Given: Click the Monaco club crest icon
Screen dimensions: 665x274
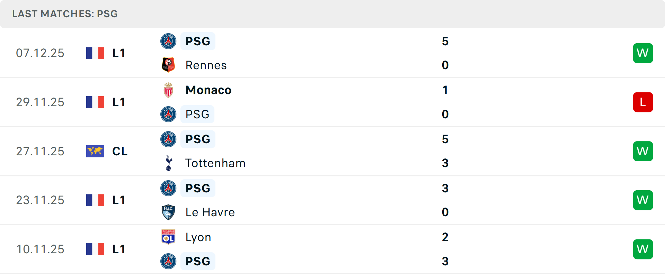Looking at the screenshot, I should click(168, 90).
